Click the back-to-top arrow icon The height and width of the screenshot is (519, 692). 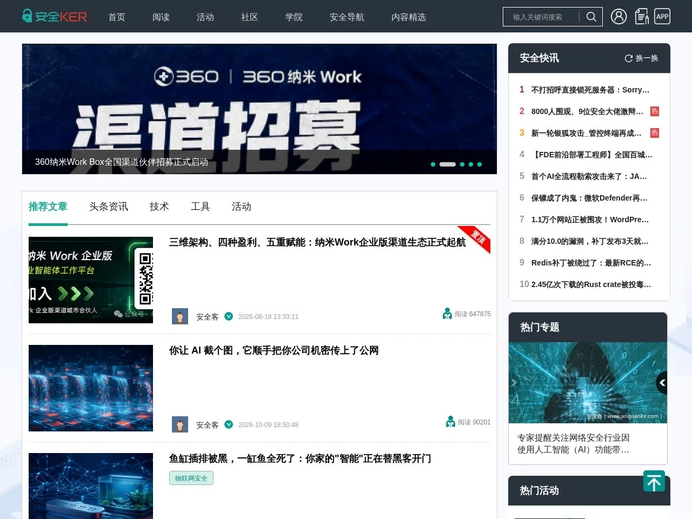tap(654, 481)
